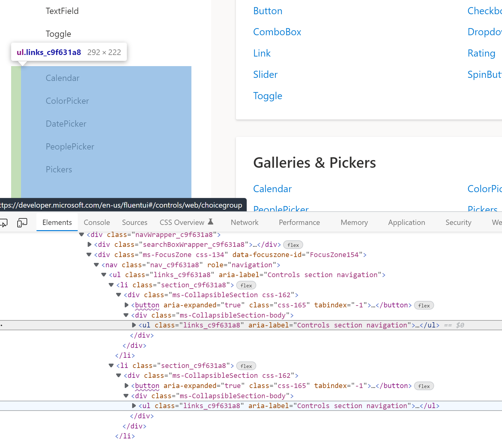Toggle the flex badge on the searchBoxWrapper div

coord(293,245)
